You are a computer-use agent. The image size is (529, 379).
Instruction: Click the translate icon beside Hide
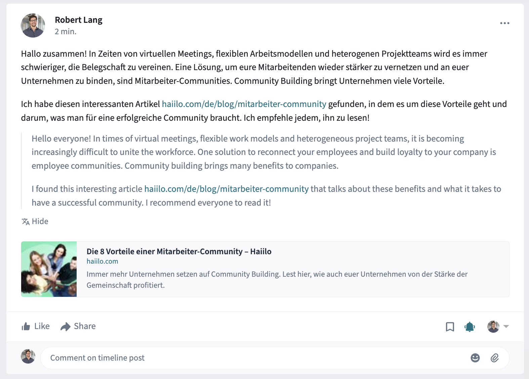26,222
